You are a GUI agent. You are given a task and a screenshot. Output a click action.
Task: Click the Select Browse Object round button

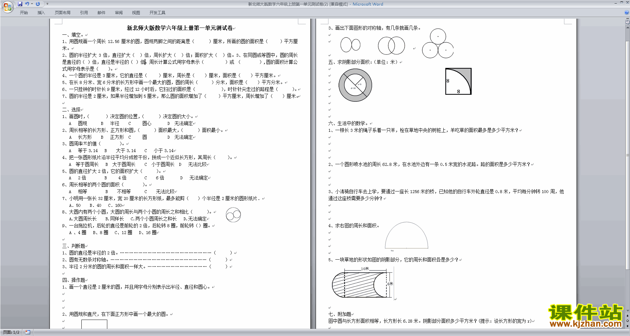tap(628, 321)
